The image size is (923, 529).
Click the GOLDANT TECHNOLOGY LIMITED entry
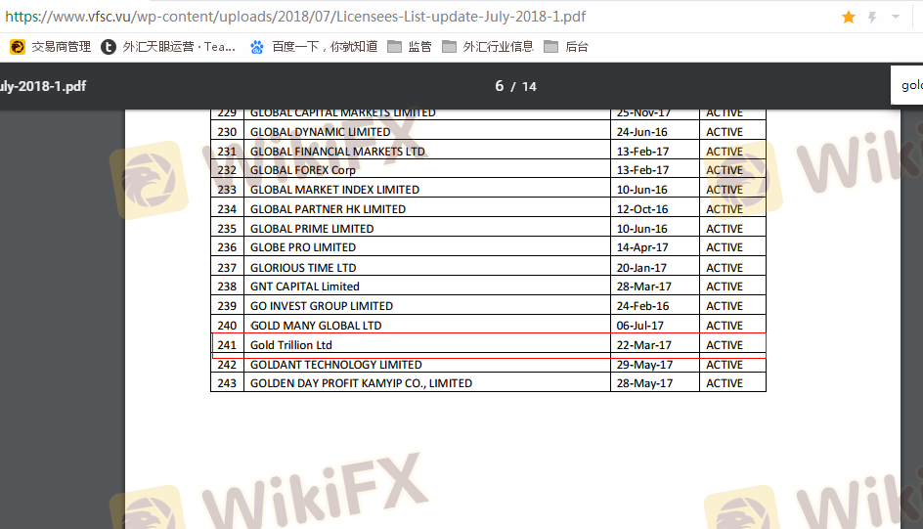(x=336, y=365)
